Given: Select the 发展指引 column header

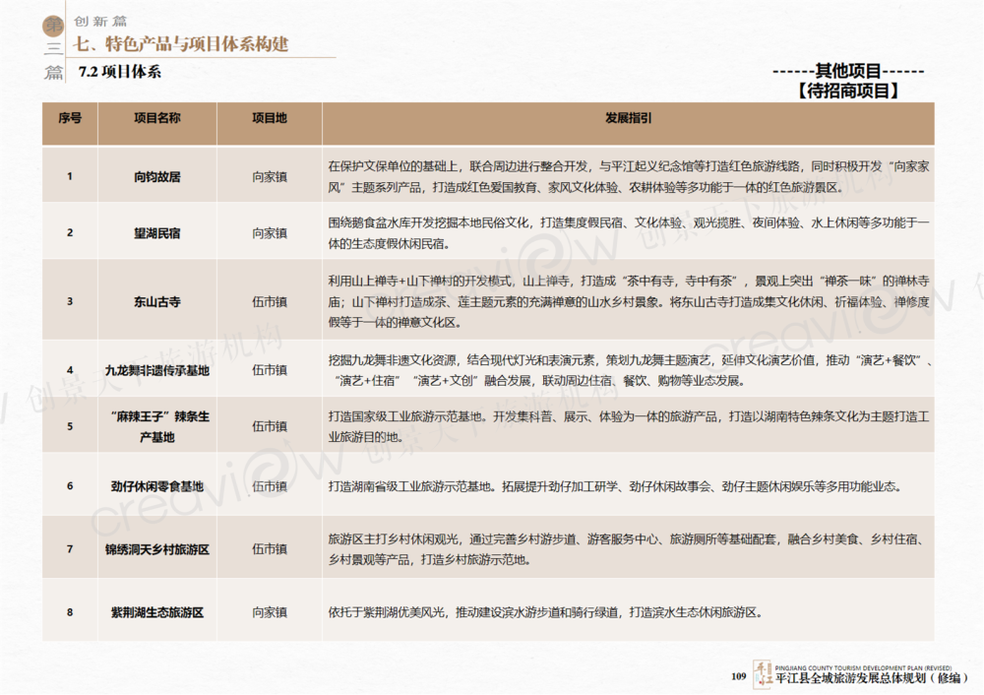Looking at the screenshot, I should pyautogui.click(x=628, y=118).
